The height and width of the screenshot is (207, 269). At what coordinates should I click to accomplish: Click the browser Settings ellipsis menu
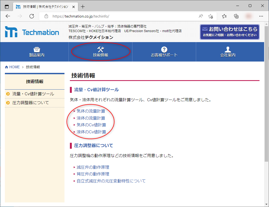tap(261, 16)
